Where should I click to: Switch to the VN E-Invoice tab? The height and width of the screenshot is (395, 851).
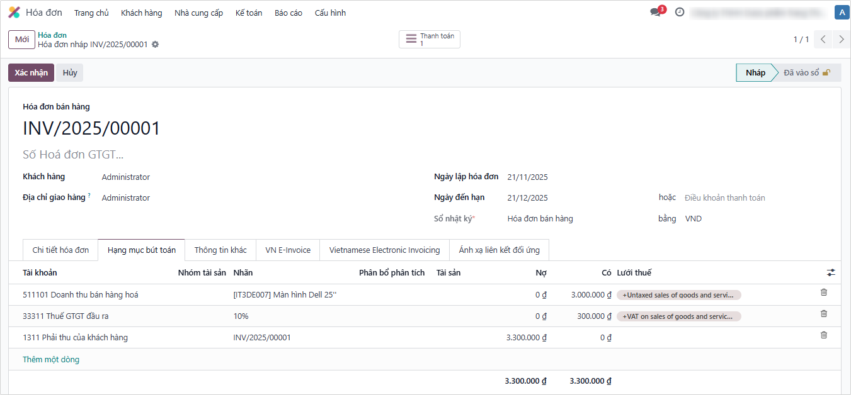tap(288, 250)
